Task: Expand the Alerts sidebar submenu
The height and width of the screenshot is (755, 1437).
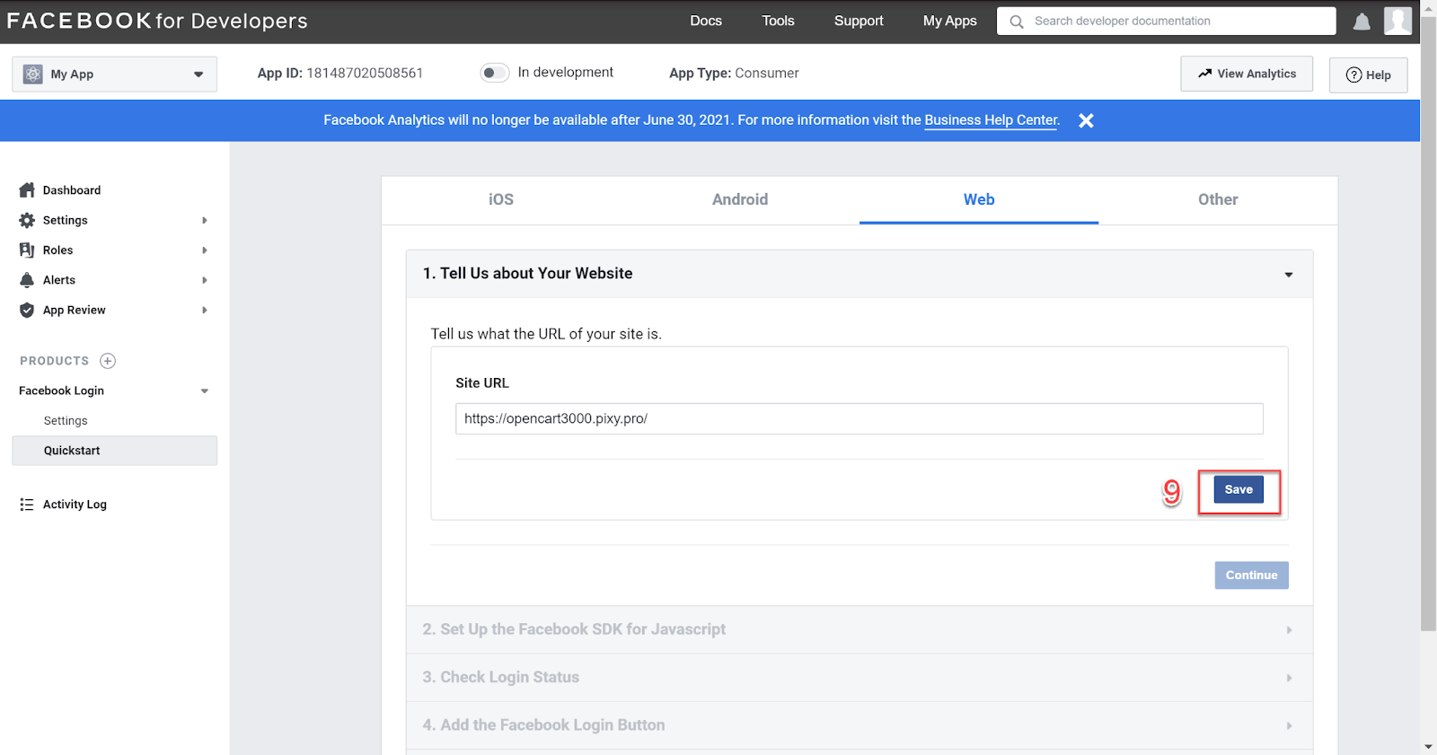Action: point(205,280)
